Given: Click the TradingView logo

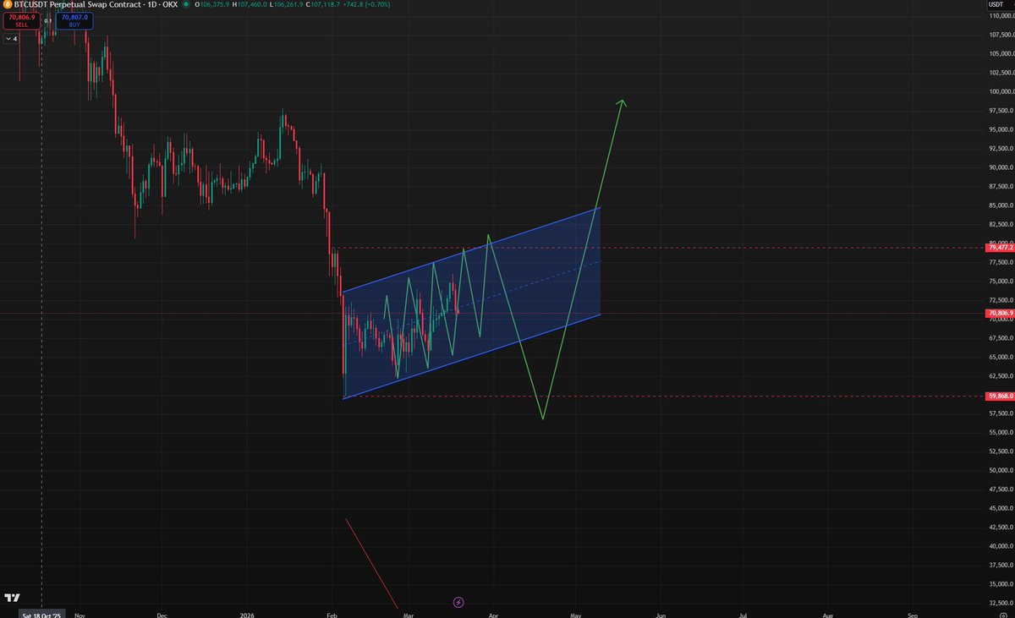Looking at the screenshot, I should 12,599.
